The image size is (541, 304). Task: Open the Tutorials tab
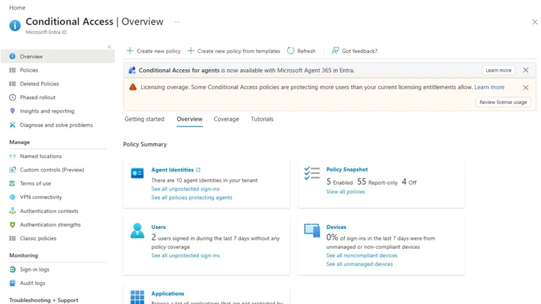tap(262, 119)
